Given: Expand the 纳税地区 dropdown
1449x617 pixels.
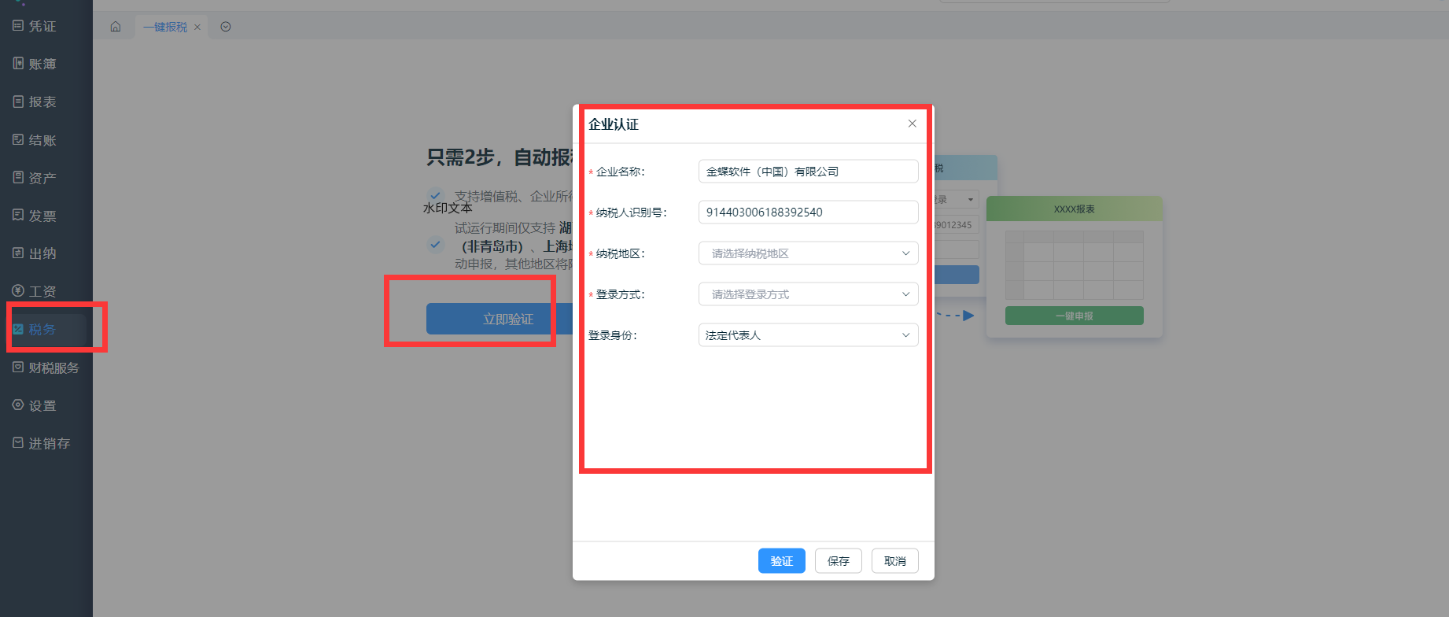Looking at the screenshot, I should coord(808,253).
